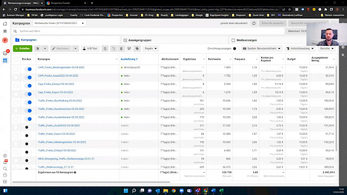Switch to Perspective Funnels browser tab
347x195 pixels.
66,3
